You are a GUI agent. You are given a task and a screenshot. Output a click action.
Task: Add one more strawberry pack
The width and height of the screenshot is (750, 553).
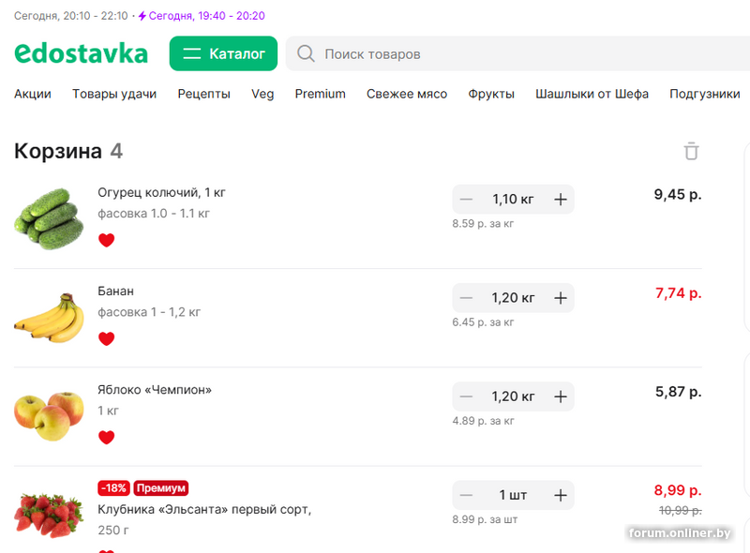[x=561, y=495]
